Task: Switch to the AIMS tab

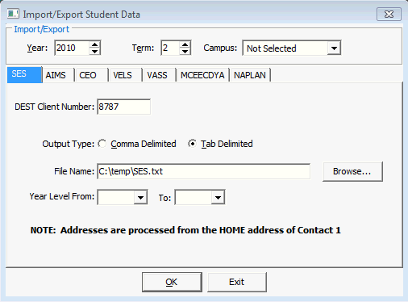Action: [58, 75]
